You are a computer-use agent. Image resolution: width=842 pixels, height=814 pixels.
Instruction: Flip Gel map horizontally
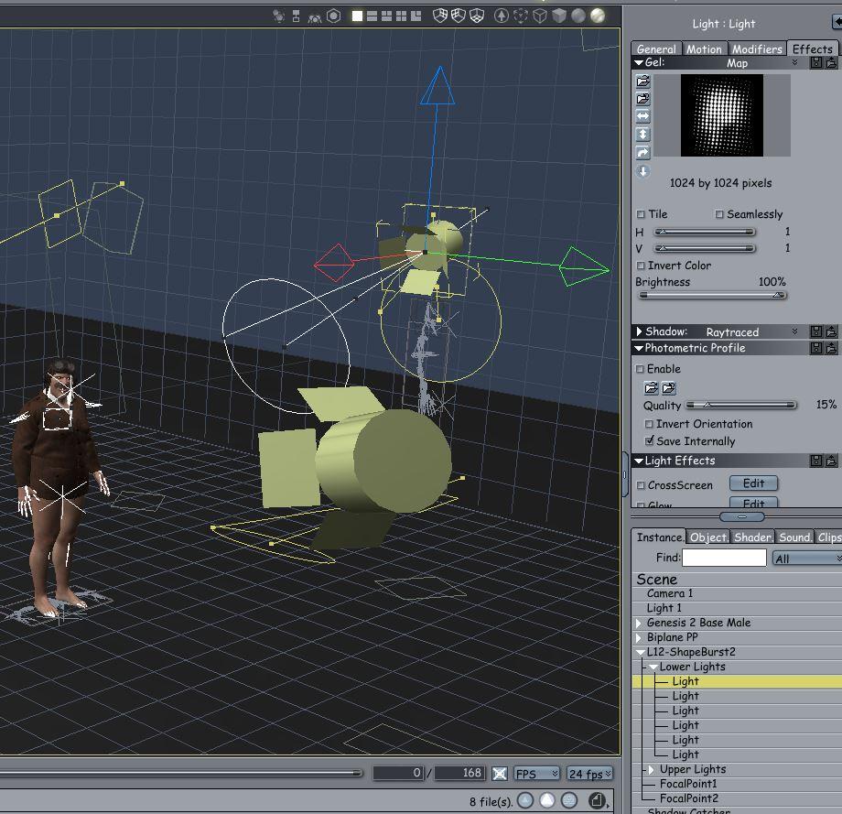[642, 116]
